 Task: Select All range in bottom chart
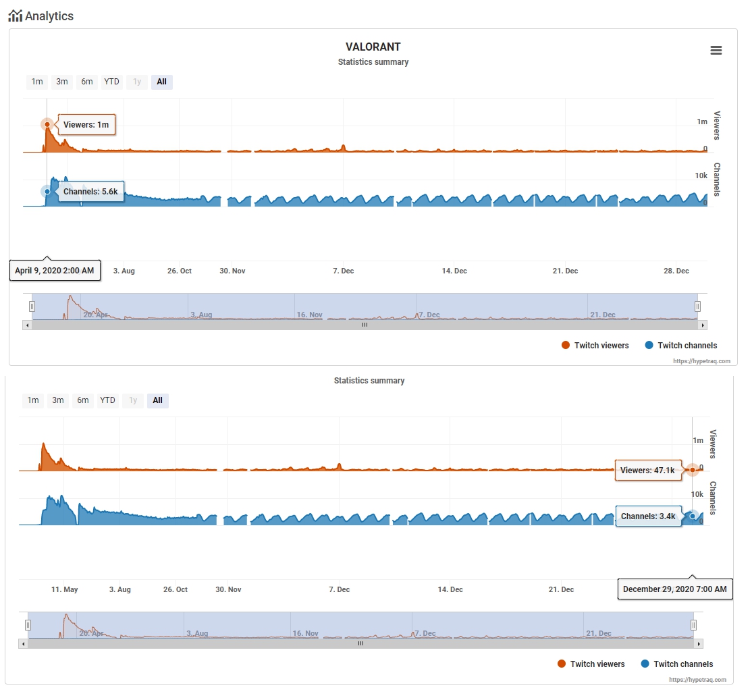coord(157,400)
